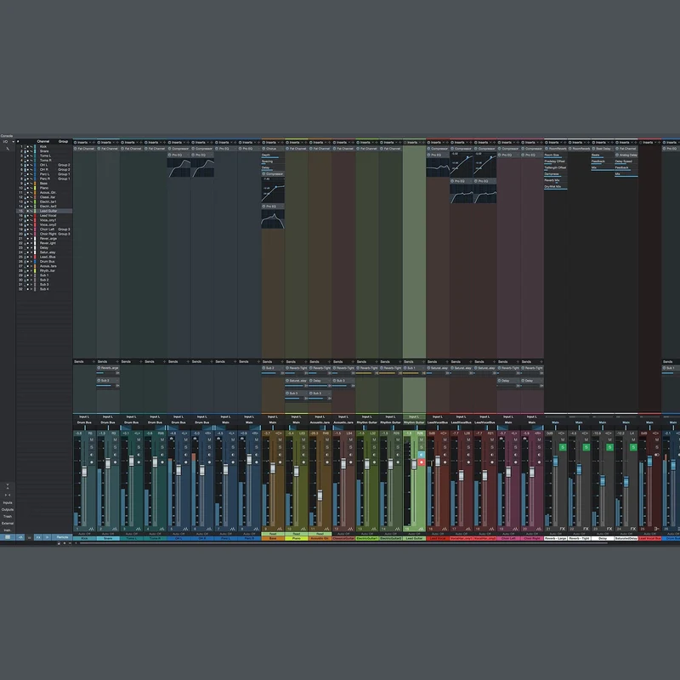The image size is (680, 680).
Task: Enable monitoring on the Piano channel
Action: [x=303, y=455]
